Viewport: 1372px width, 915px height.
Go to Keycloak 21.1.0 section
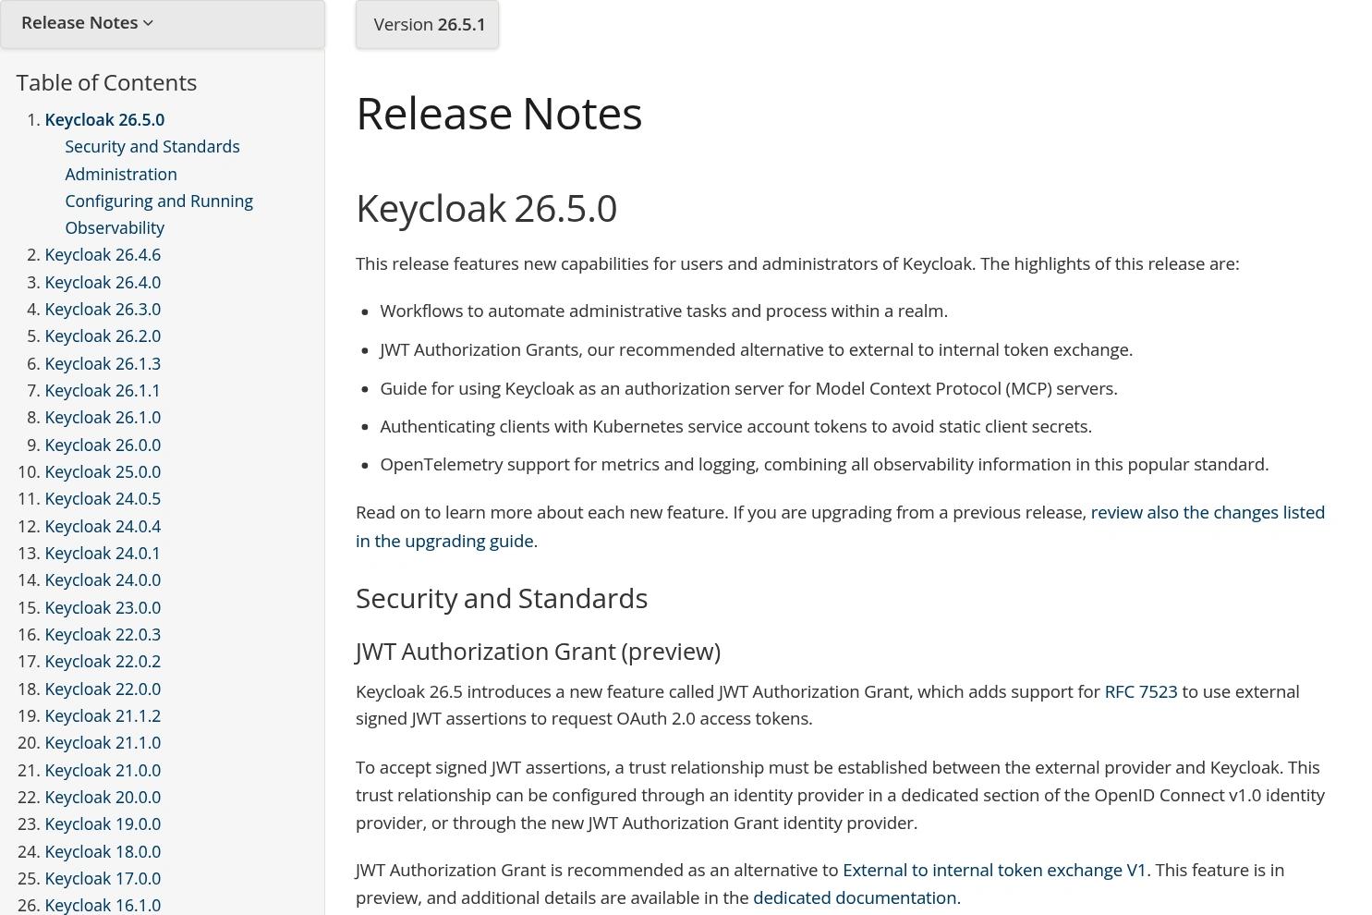pyautogui.click(x=103, y=742)
